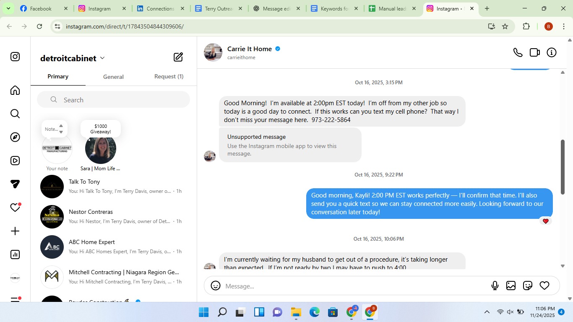This screenshot has height=322, width=573.
Task: Open the Nestor Contreras conversation
Action: pos(113,217)
